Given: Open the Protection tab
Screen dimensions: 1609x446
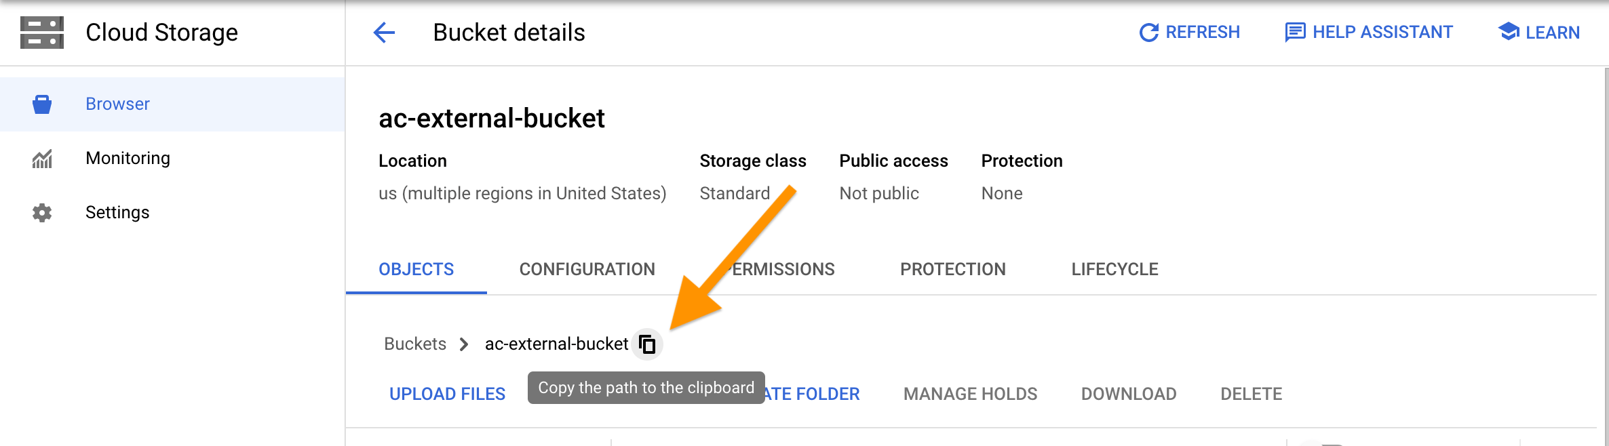Looking at the screenshot, I should click(x=953, y=269).
